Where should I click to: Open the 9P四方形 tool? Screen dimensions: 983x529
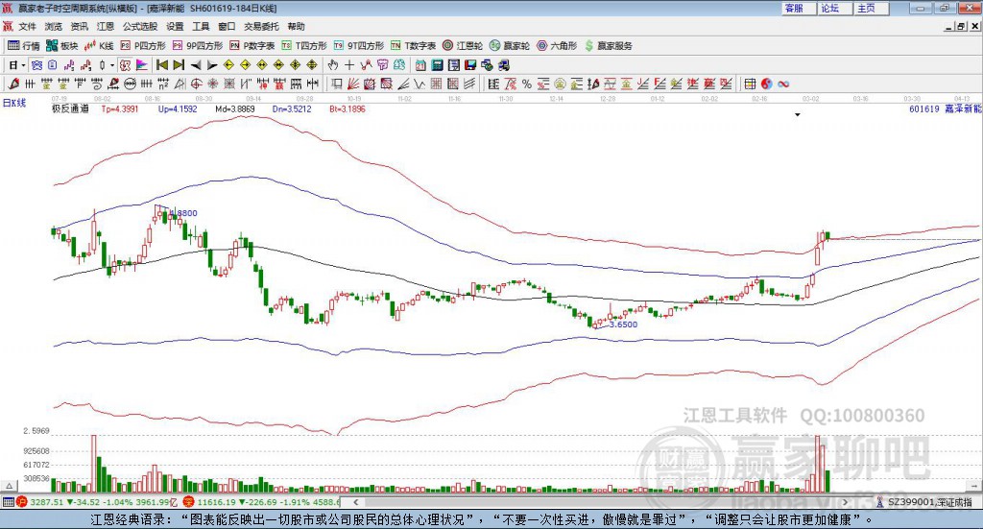[198, 46]
